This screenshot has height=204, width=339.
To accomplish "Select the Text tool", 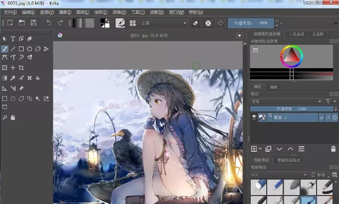I will (13, 39).
